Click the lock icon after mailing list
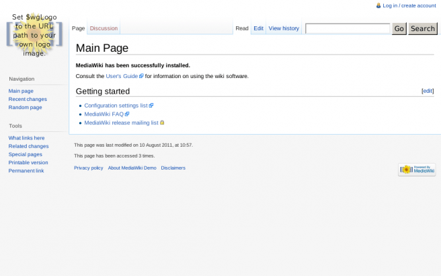Image resolution: width=441 pixels, height=276 pixels. coord(162,123)
